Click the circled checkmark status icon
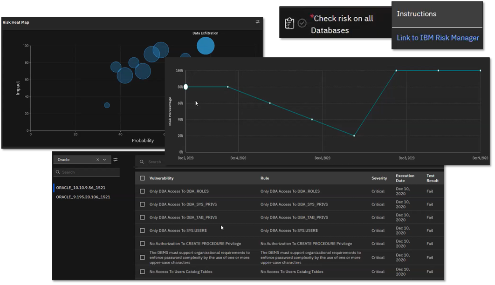The image size is (495, 285). 302,23
